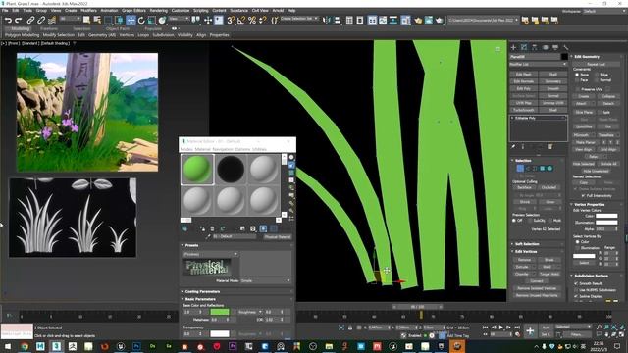
Task: Enable Use NURMS Subdivision checkbox
Action: 576,290
